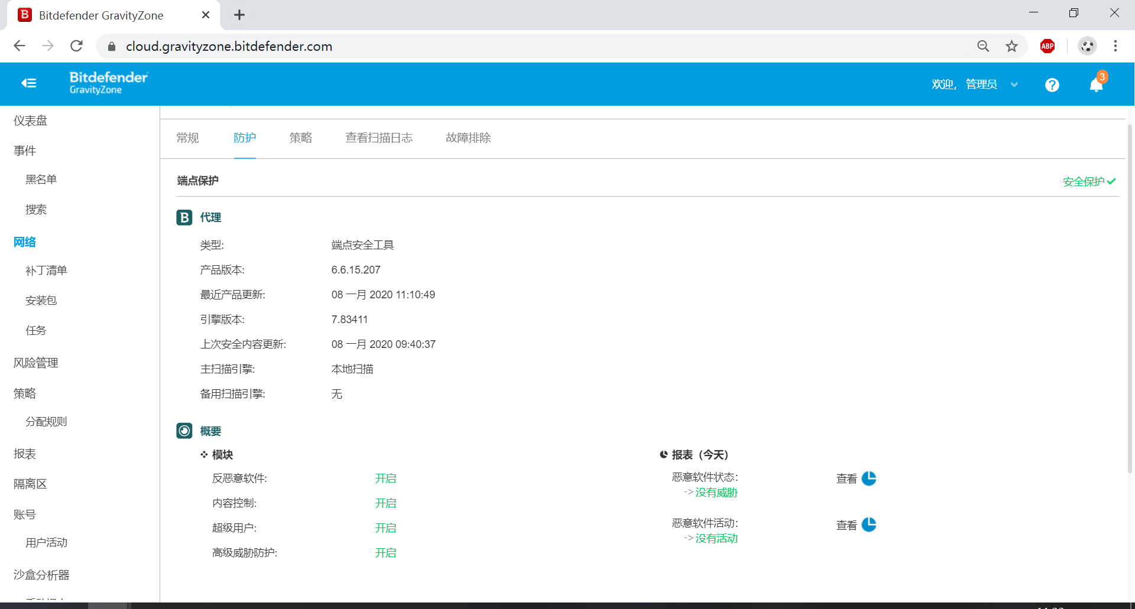Open the notifications bell icon

pos(1097,84)
